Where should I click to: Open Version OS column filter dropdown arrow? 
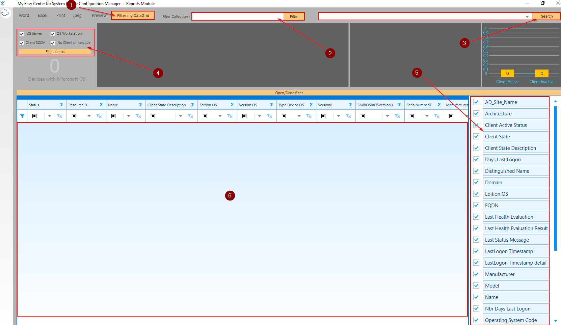(260, 116)
